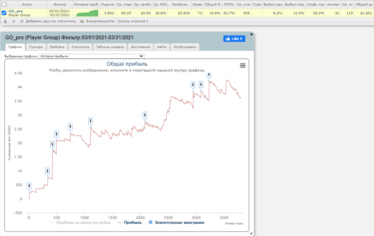Viewport: 374px width, 236px height.
Task: Click the 3,802 count cell
Action: (107, 13)
